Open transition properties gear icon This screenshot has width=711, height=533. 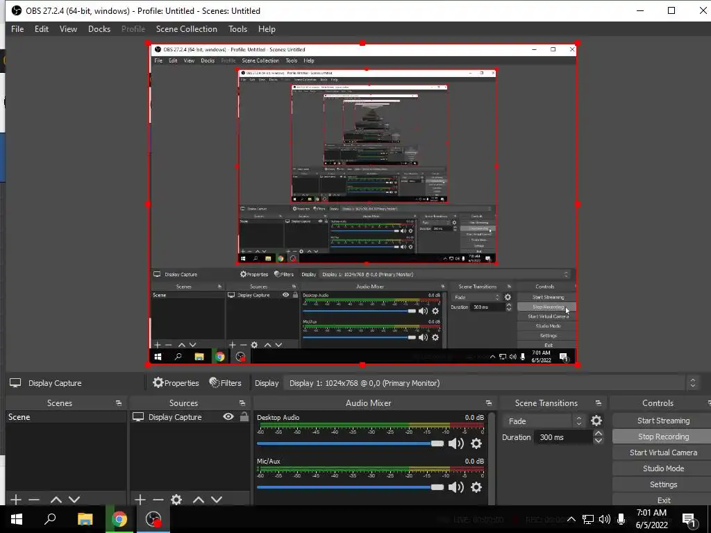[x=596, y=421]
